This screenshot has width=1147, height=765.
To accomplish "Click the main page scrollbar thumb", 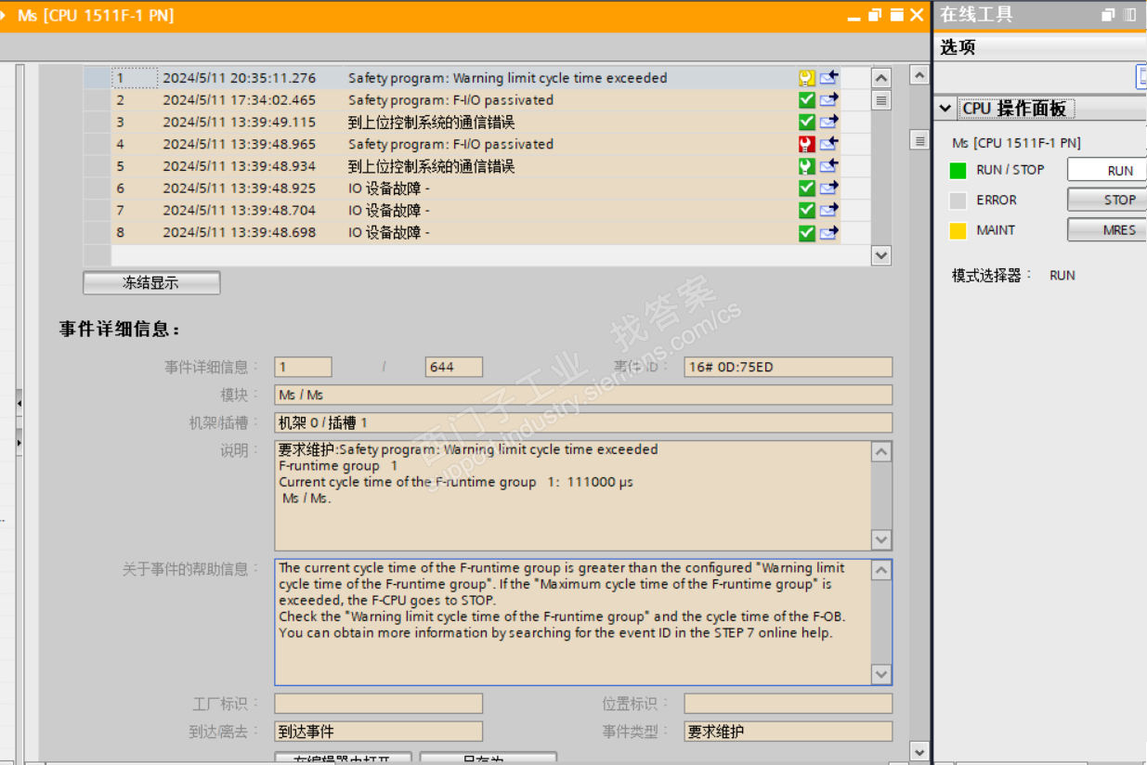I will pos(919,140).
